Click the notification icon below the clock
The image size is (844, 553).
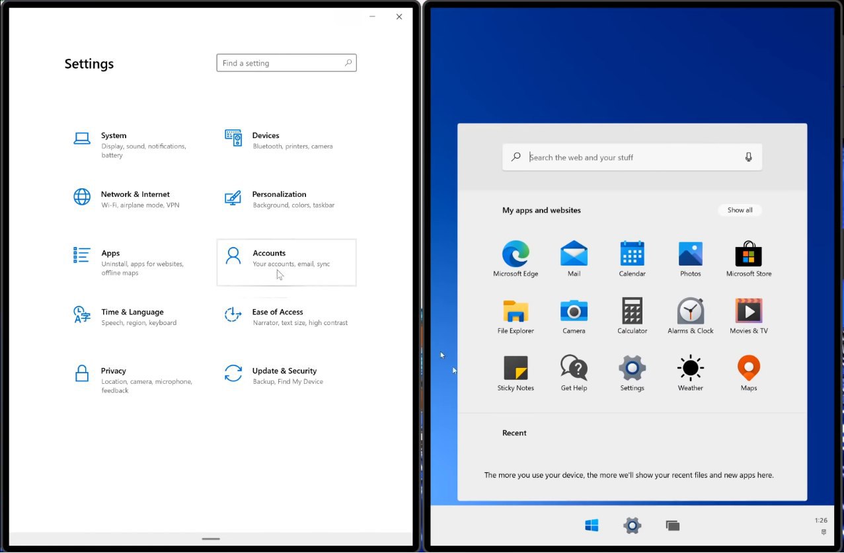click(824, 531)
